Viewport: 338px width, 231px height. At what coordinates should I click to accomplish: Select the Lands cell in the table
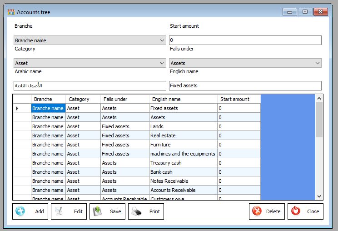183,126
